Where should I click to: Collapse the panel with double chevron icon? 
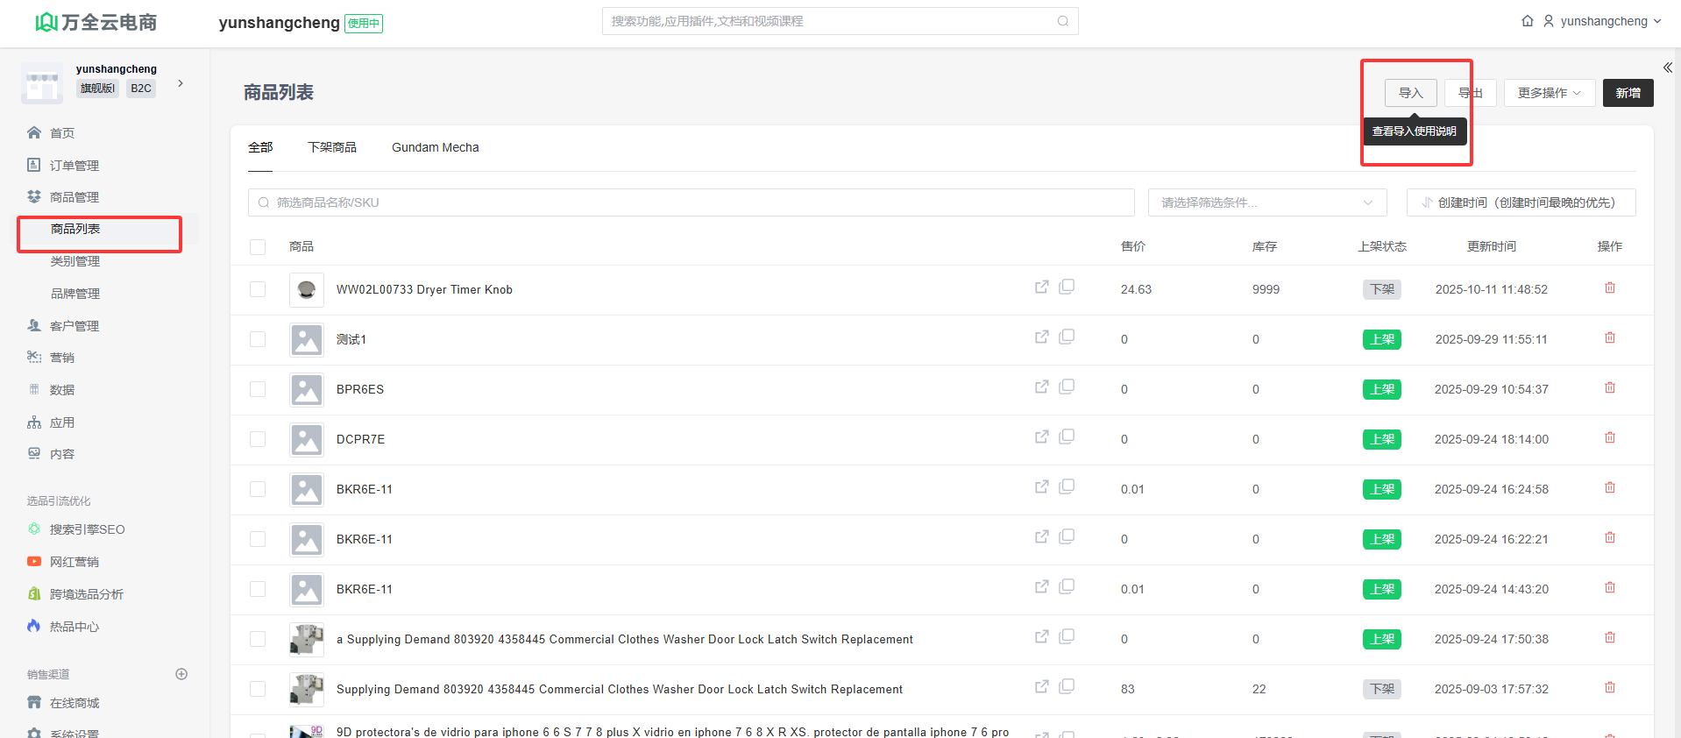[1667, 67]
